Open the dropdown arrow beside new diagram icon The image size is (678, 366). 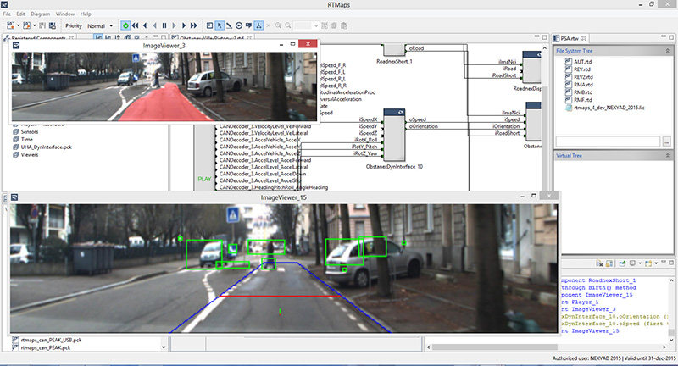(x=18, y=26)
